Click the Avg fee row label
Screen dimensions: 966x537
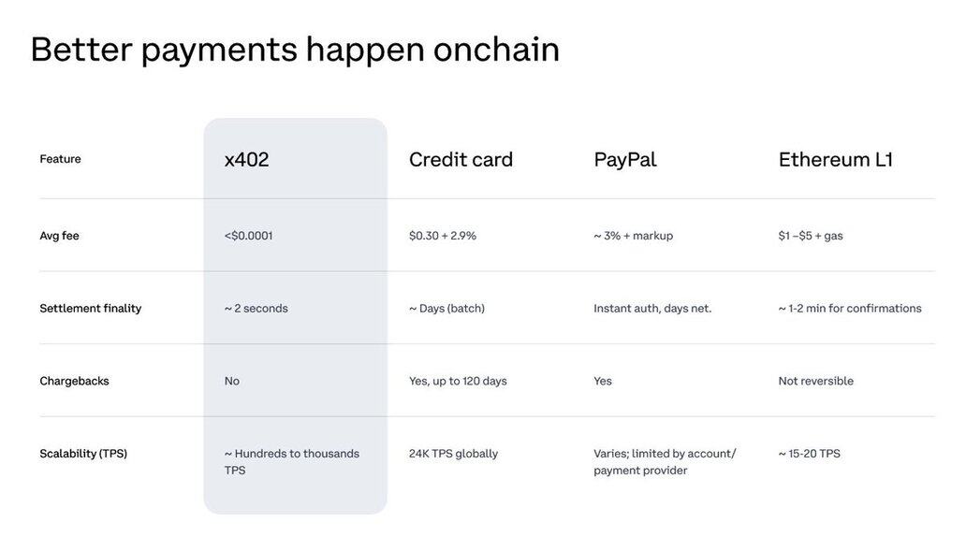(x=59, y=236)
